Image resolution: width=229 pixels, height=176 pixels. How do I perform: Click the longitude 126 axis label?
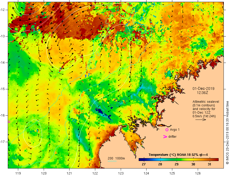(198, 173)
